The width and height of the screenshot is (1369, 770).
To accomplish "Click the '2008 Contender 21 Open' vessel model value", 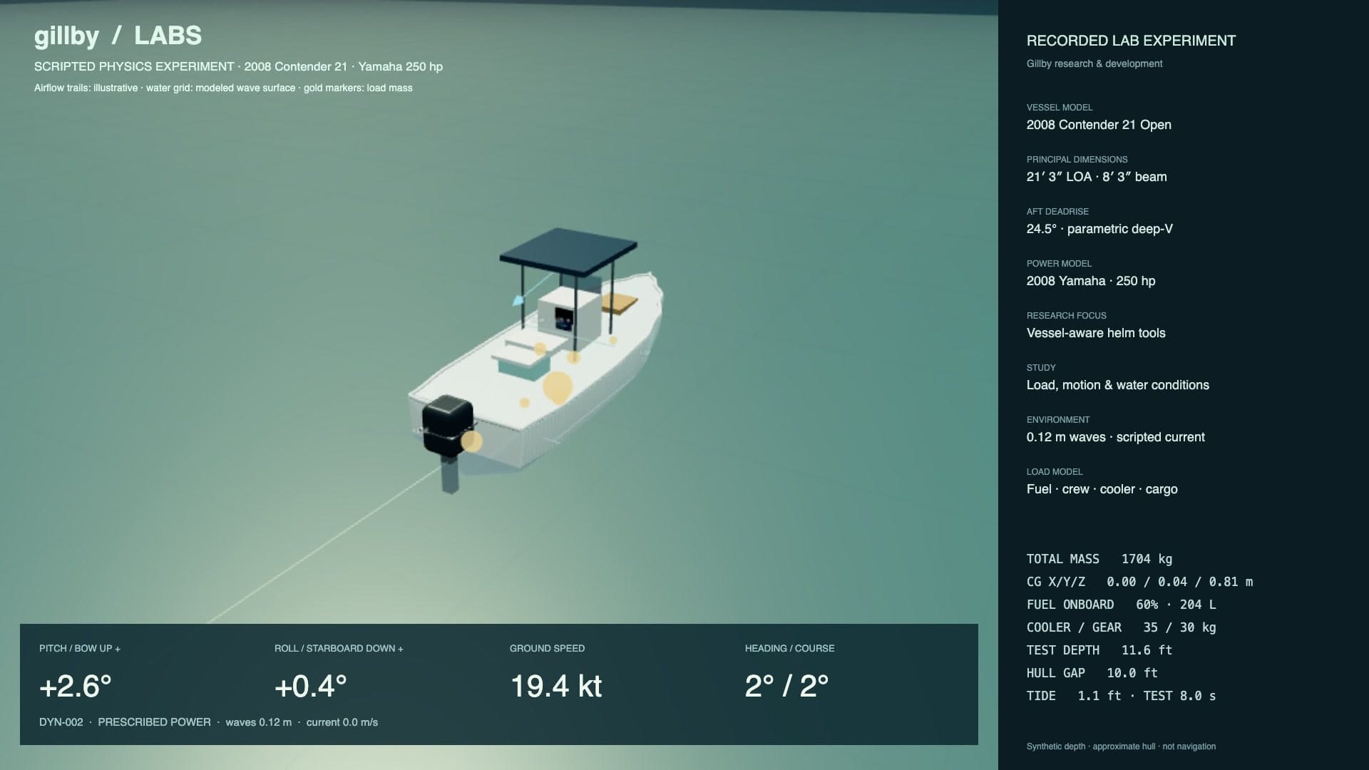I will (1099, 125).
